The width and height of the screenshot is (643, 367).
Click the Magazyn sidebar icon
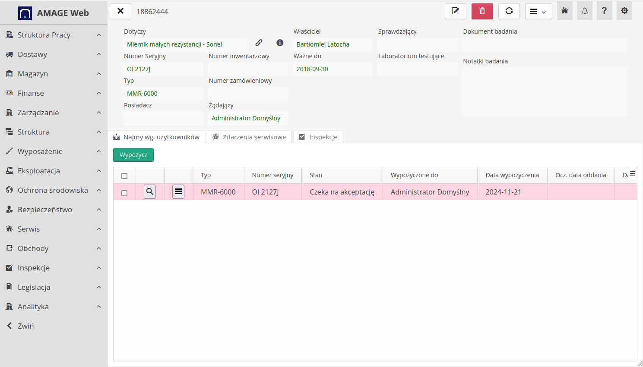pos(10,74)
